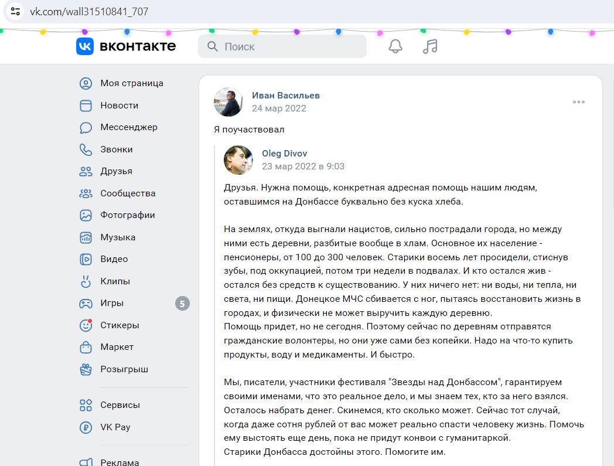614x466 pixels.
Task: Click the Маркет shopping bag icon
Action: click(x=86, y=347)
